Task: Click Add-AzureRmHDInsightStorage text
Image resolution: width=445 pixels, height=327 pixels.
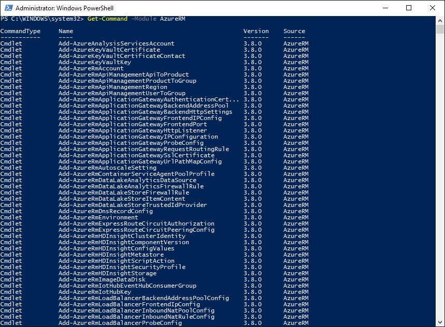Action: 108,274
